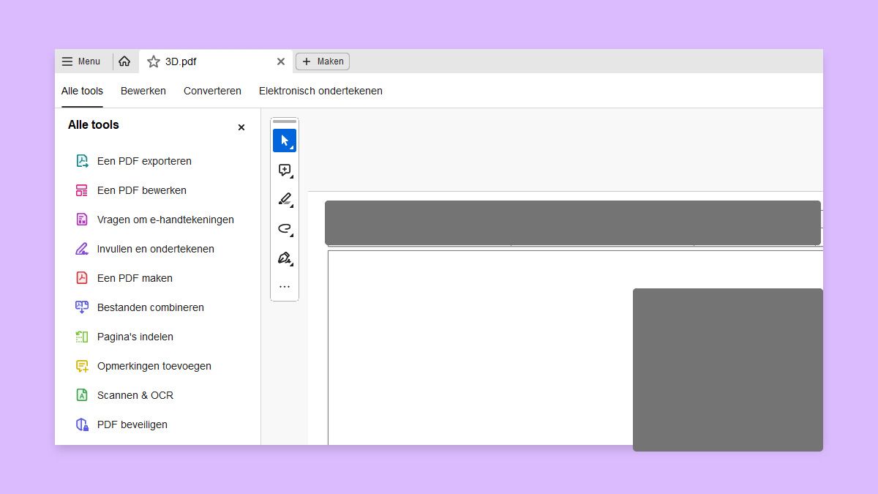The width and height of the screenshot is (878, 494).
Task: Switch to the Alle tools tab
Action: point(82,91)
